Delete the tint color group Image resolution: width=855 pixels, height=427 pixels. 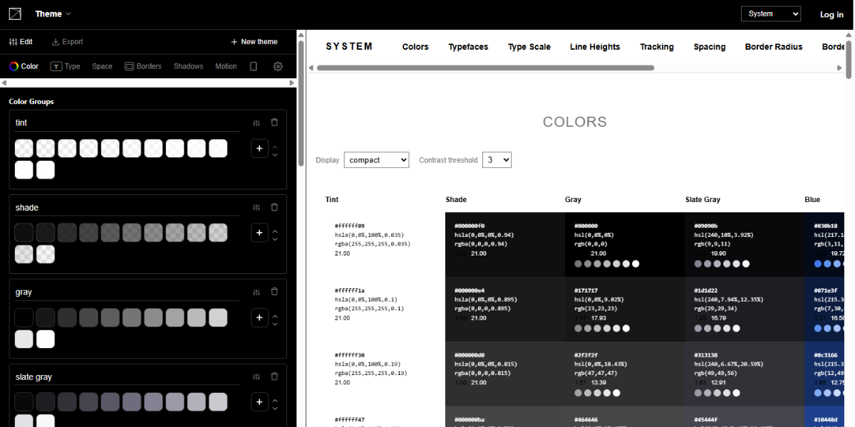[x=274, y=122]
